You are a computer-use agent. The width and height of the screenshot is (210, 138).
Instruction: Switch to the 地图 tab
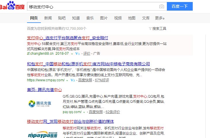point(132,18)
